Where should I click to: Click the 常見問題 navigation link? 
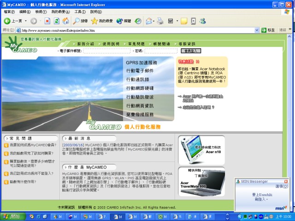pyautogui.click(x=136, y=44)
